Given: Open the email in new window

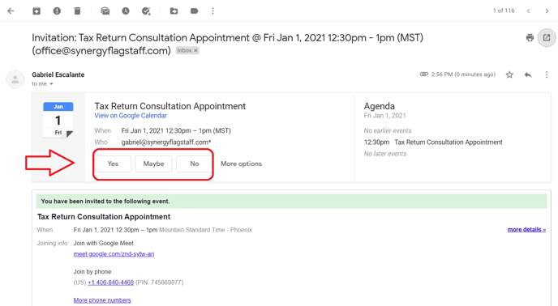Looking at the screenshot, I should [x=547, y=38].
